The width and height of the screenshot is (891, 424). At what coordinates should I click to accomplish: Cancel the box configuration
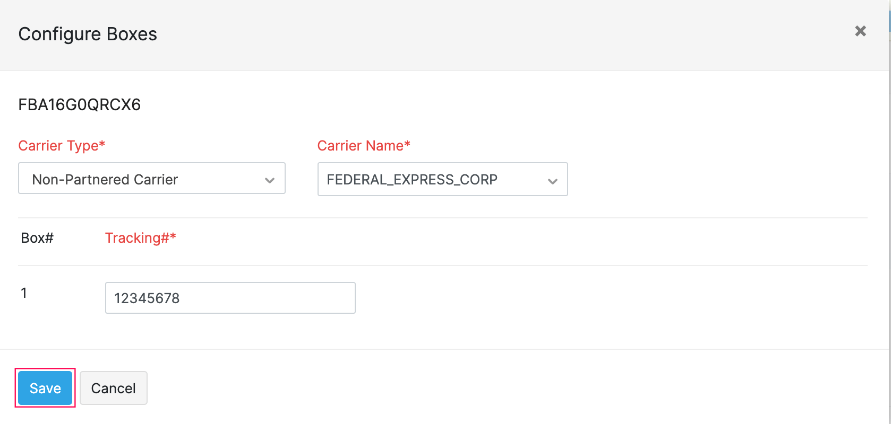[x=113, y=388]
